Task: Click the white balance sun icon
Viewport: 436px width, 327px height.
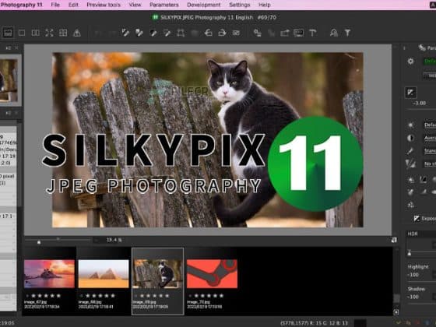Action: 411,125
